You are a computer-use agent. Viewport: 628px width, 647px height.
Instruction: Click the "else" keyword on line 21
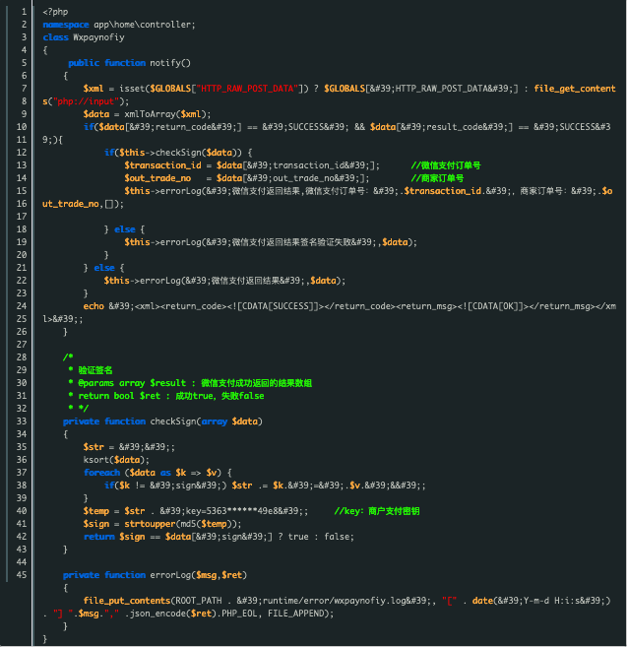tap(104, 268)
